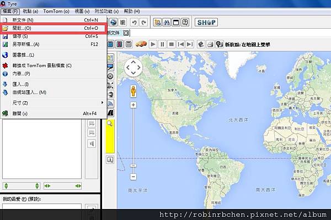Click the map edit pencil icon
Viewport: 331px width, 220px height.
pos(201,44)
